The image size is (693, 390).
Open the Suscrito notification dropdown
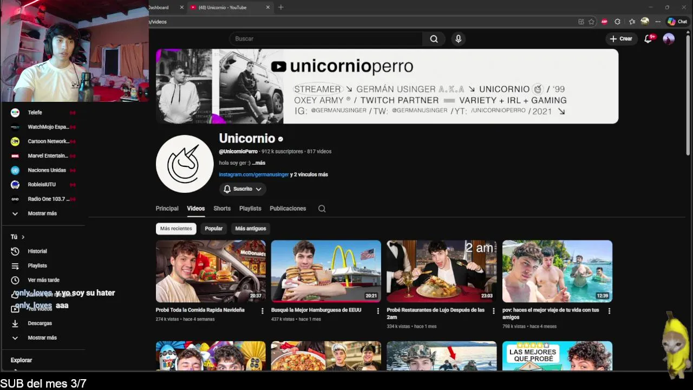pyautogui.click(x=243, y=189)
